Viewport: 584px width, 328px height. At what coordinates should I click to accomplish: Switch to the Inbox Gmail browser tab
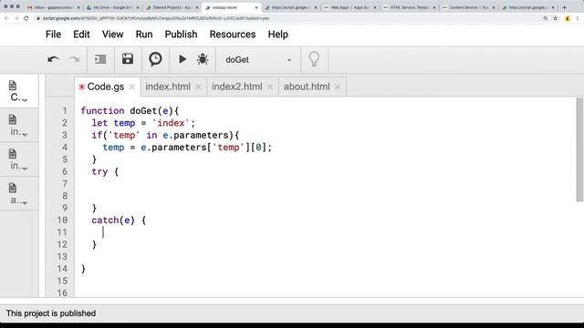click(53, 7)
